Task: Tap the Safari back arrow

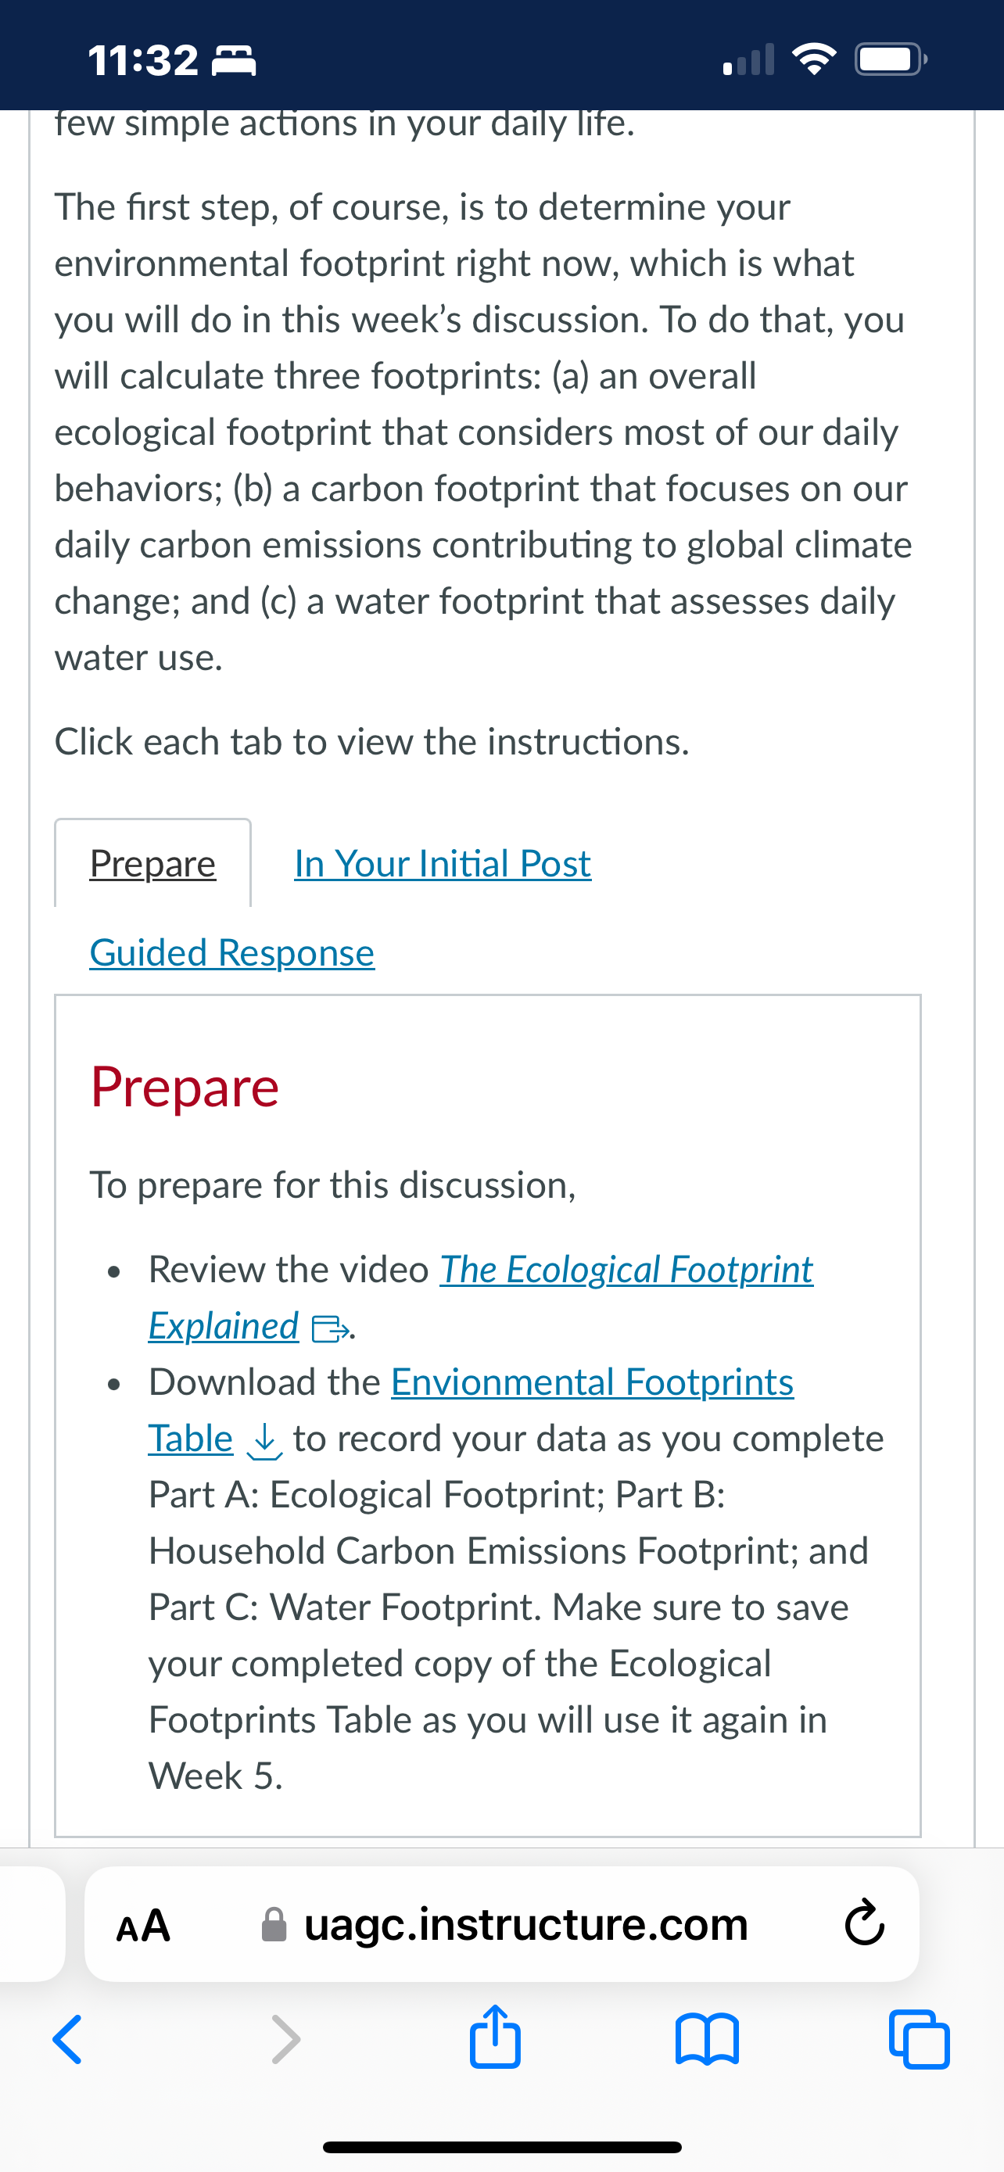Action: (x=67, y=2040)
